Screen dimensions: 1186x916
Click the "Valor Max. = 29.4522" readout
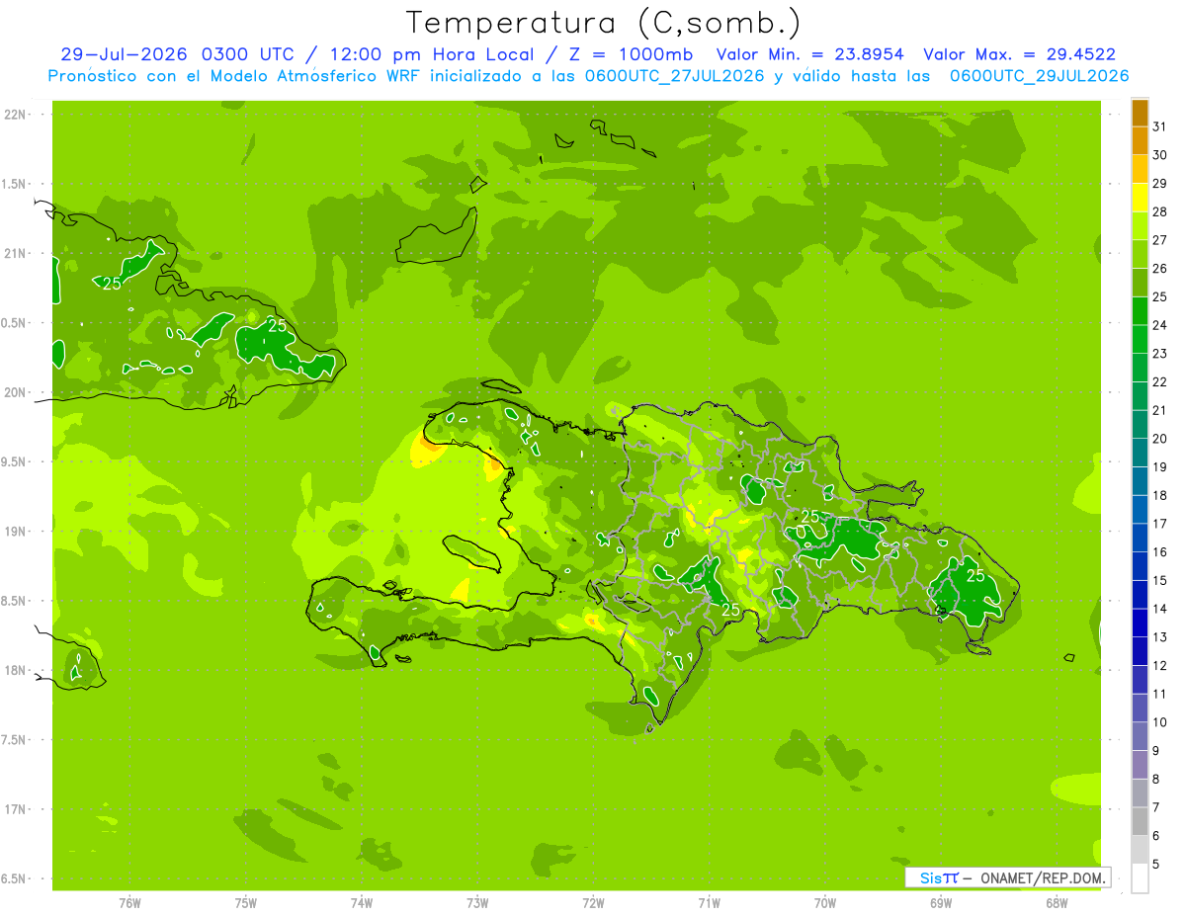tap(1019, 54)
